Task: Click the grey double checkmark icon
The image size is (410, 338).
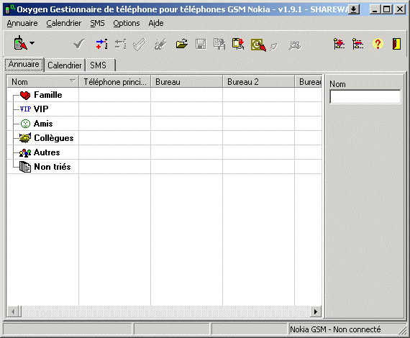Action: click(139, 44)
